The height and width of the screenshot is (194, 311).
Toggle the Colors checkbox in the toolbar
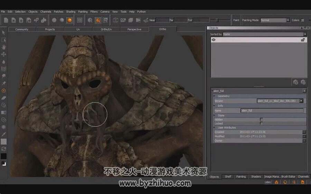pos(302,20)
